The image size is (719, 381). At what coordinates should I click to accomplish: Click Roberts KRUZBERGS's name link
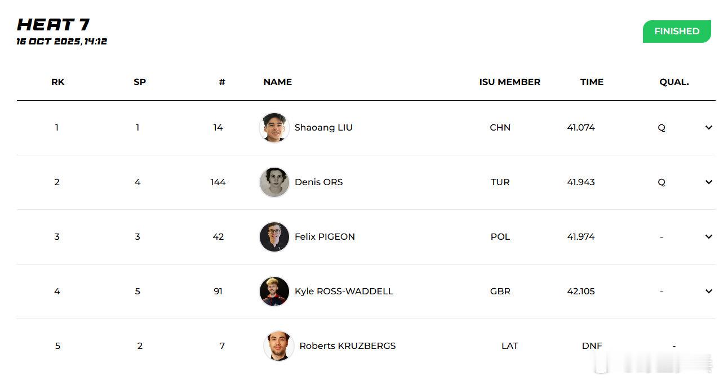(x=347, y=346)
